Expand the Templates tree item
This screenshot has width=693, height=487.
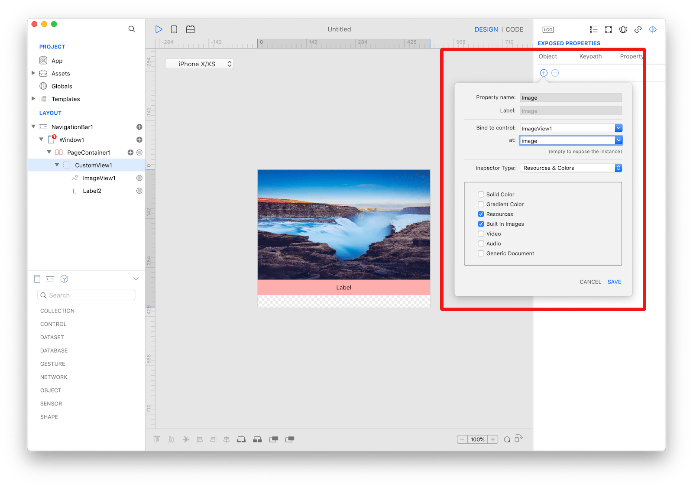33,99
